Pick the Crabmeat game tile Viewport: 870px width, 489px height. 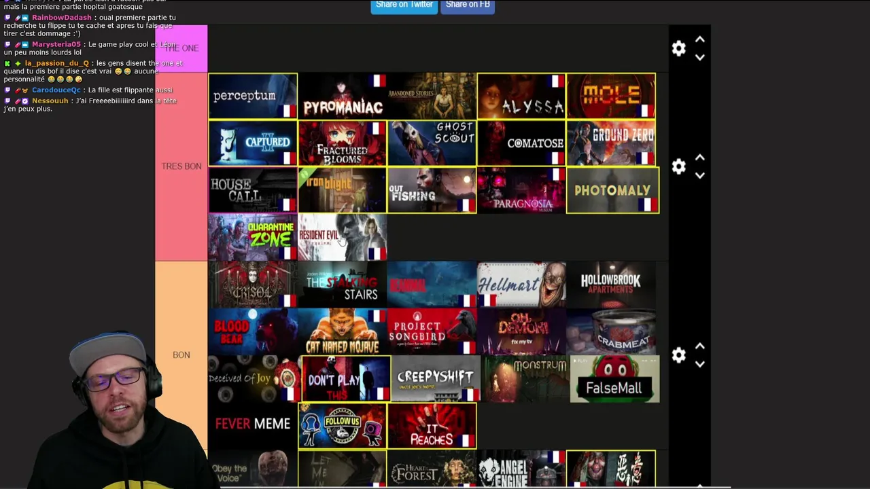tap(611, 332)
